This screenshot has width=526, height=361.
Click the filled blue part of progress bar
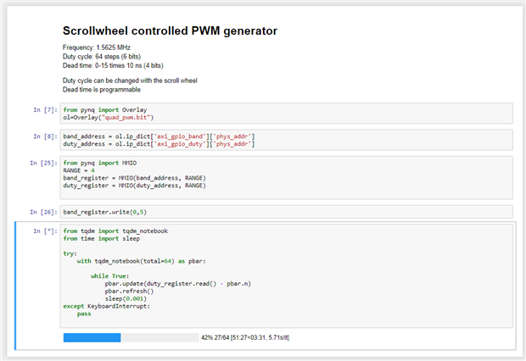pos(92,337)
